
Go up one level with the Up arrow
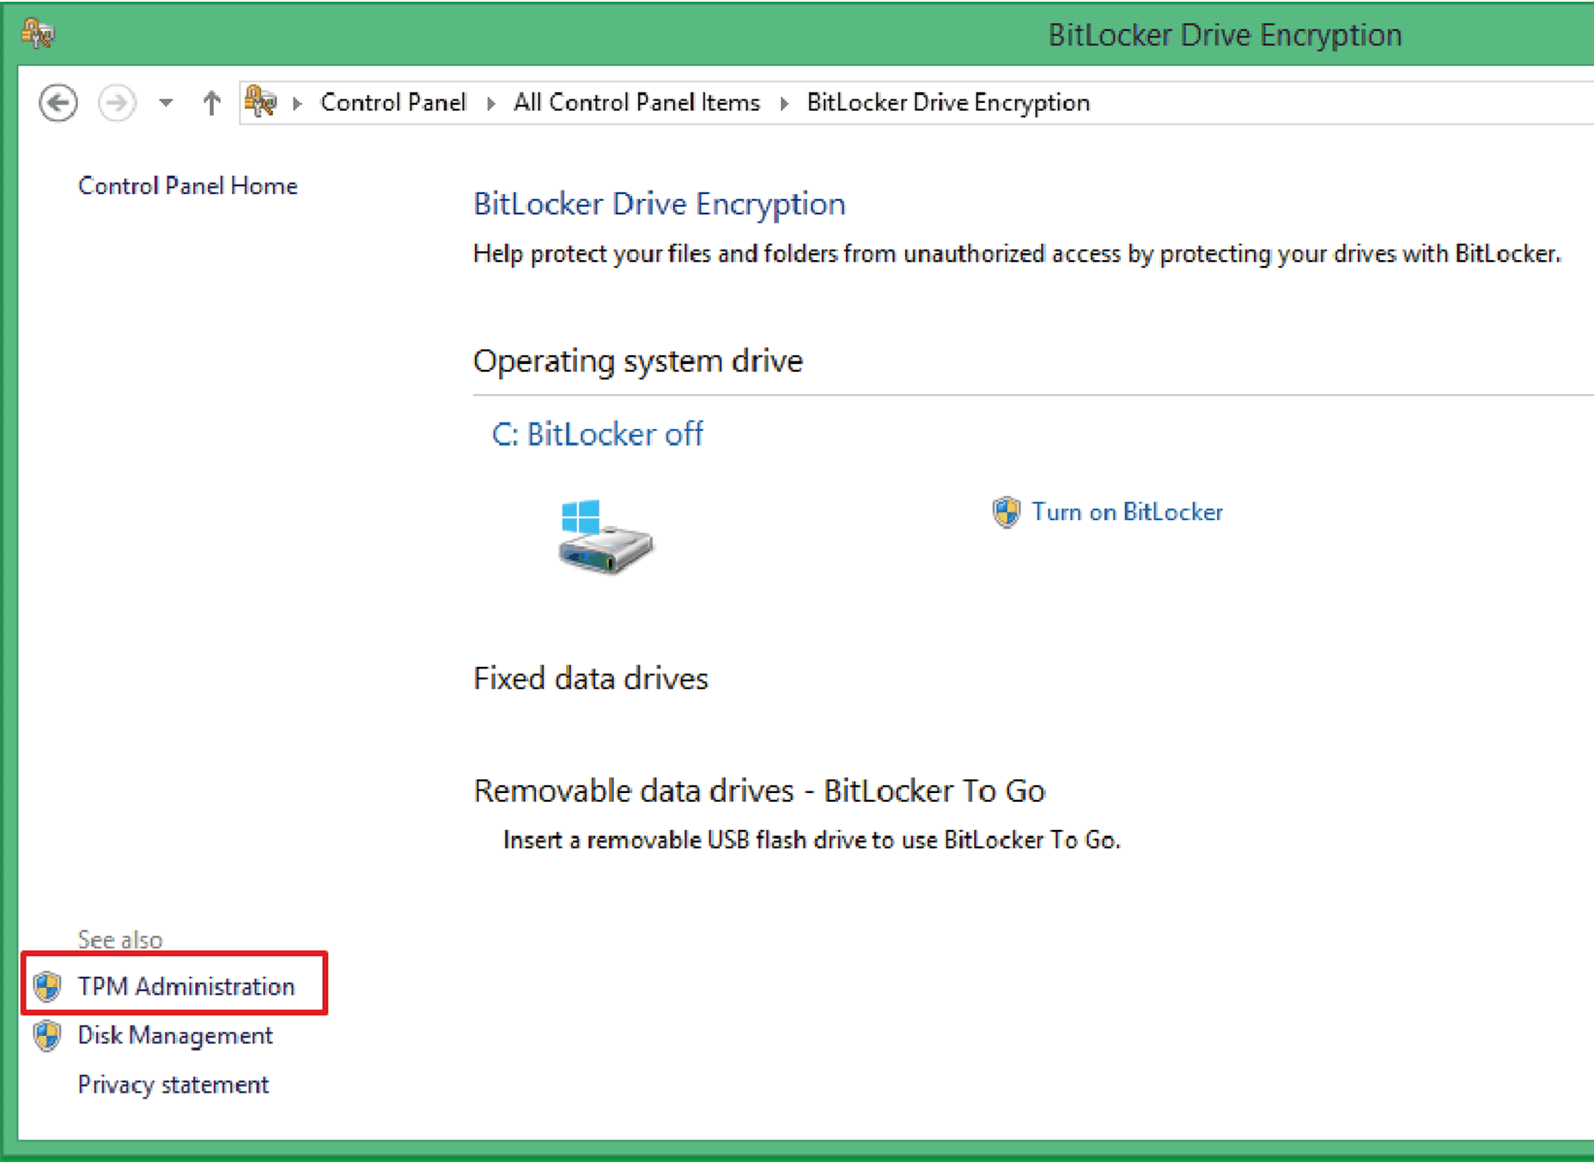[x=211, y=103]
